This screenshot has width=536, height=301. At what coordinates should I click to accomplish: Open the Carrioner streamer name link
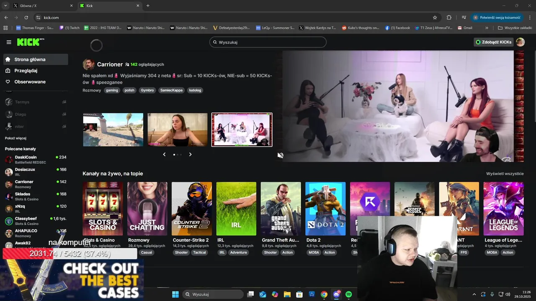110,64
